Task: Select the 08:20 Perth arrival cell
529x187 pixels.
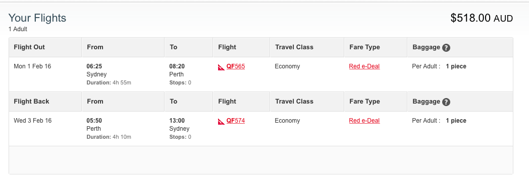Action: [x=189, y=74]
